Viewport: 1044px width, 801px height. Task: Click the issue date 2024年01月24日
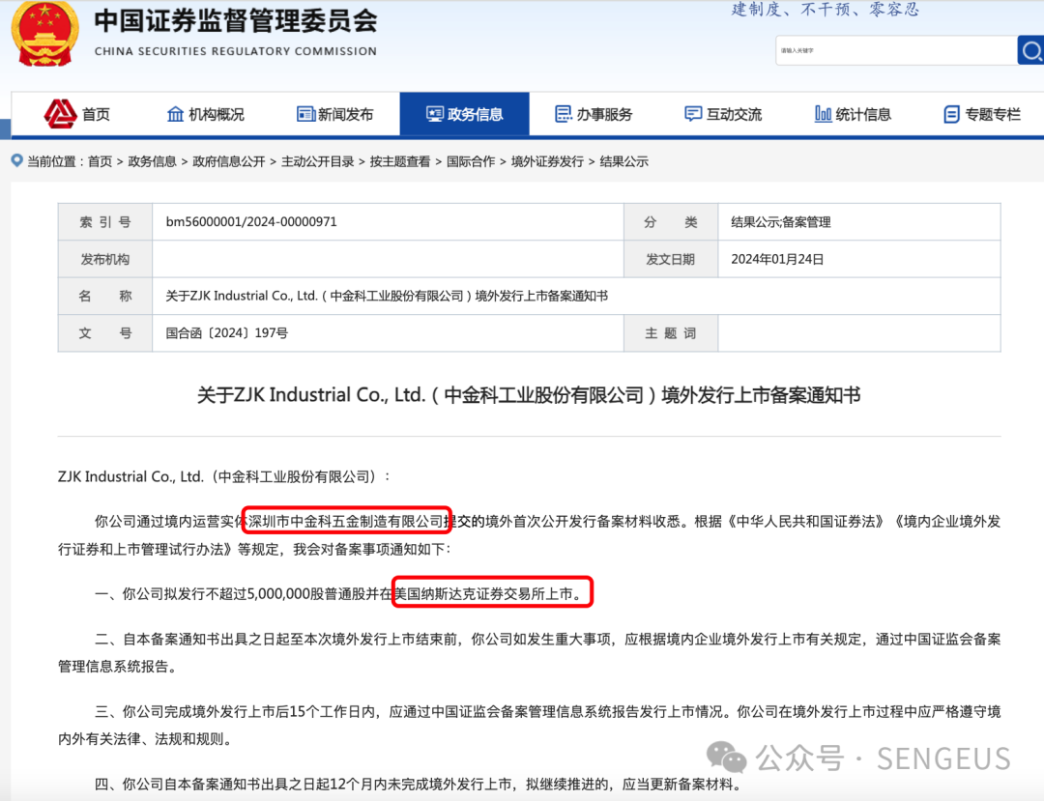click(x=777, y=260)
